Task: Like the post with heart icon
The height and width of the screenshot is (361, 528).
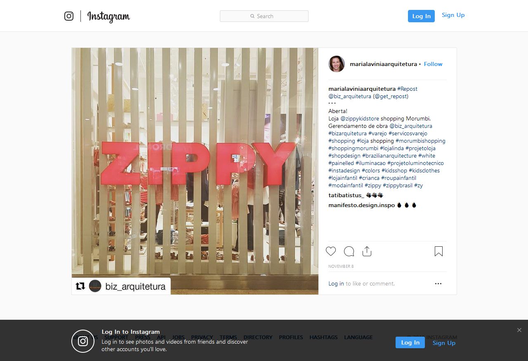Action: 331,251
